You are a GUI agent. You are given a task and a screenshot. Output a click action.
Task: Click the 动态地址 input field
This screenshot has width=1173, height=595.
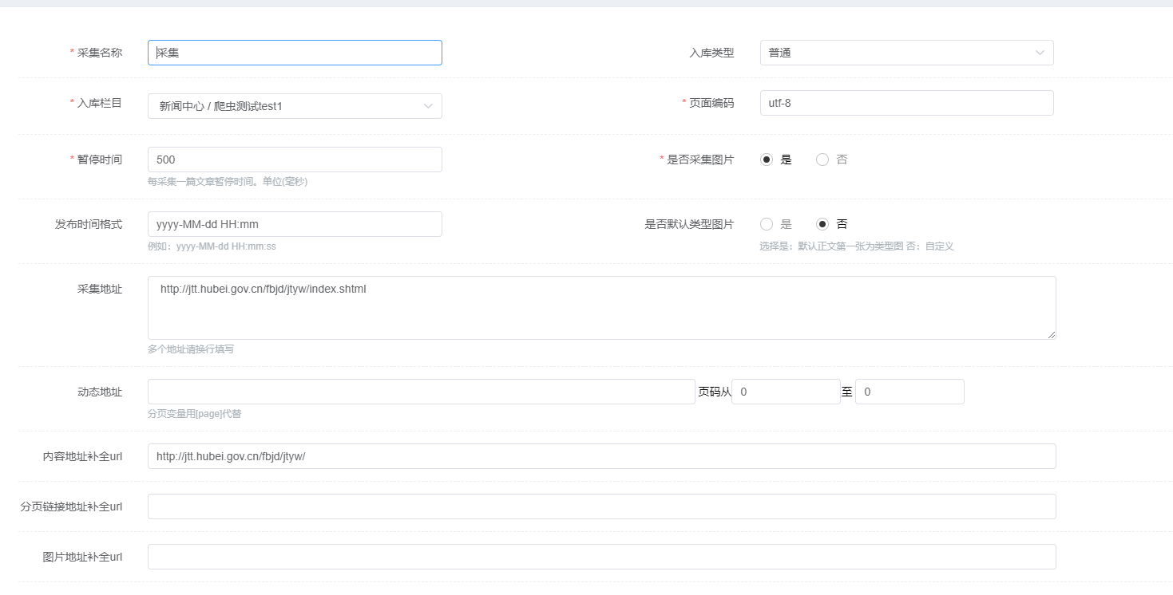(x=421, y=392)
